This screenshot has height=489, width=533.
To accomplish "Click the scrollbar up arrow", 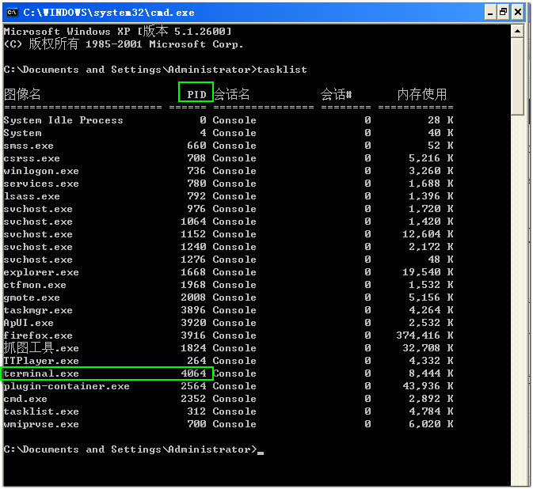I will tap(517, 31).
